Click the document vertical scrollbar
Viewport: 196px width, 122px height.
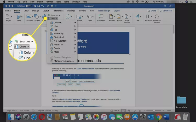click(174, 29)
